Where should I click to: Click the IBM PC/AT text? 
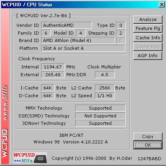(71, 135)
